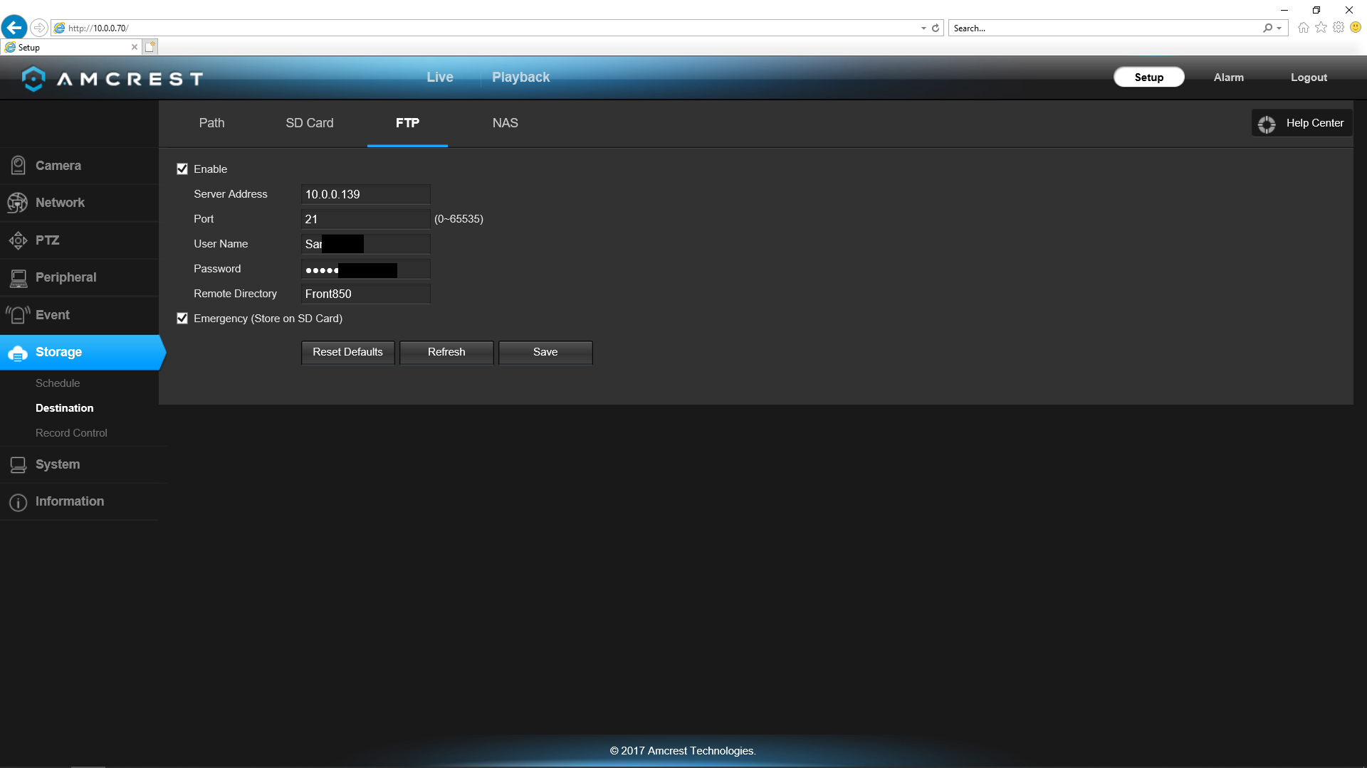This screenshot has height=768, width=1367.
Task: Switch to the SD Card tab
Action: tap(310, 124)
